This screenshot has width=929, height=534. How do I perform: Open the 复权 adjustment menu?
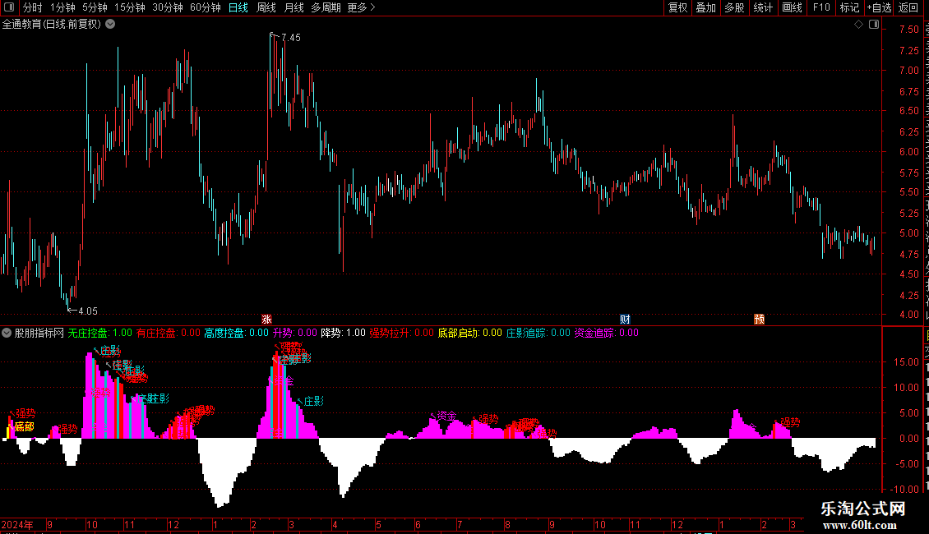click(x=677, y=7)
